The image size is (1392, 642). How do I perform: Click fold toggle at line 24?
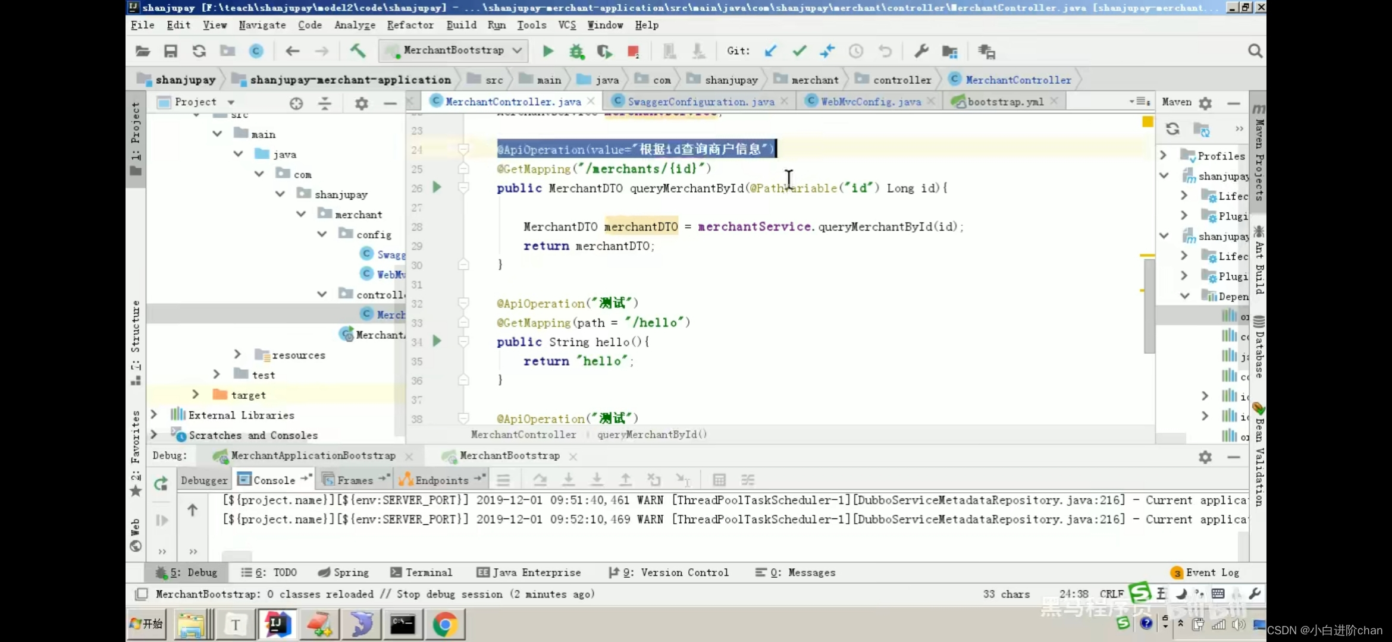pyautogui.click(x=463, y=149)
